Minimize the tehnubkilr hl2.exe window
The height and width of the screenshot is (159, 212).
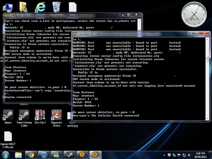click(191, 33)
